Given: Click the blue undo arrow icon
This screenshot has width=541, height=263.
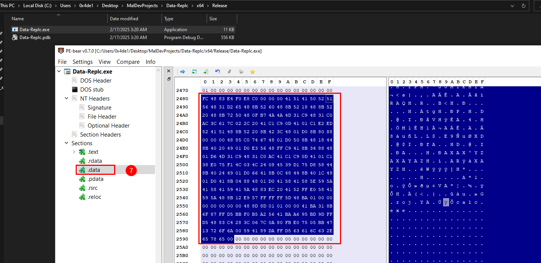Looking at the screenshot, I should tap(218, 71).
